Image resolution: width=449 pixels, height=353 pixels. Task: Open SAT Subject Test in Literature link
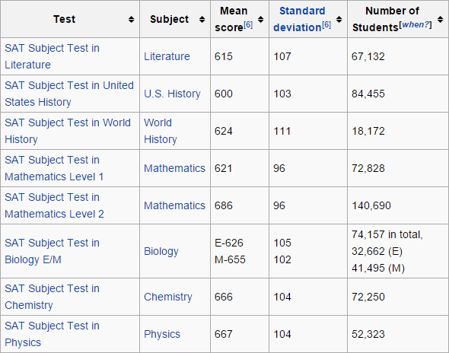52,56
